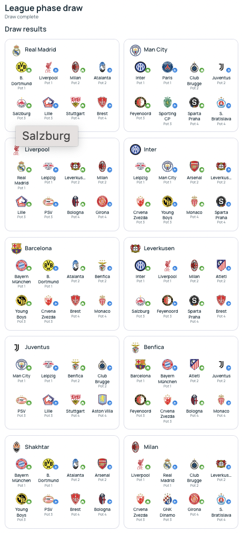Viewport: 242px width, 533px height.
Task: Open Sporting CP logo in Man City card
Action: click(x=167, y=102)
